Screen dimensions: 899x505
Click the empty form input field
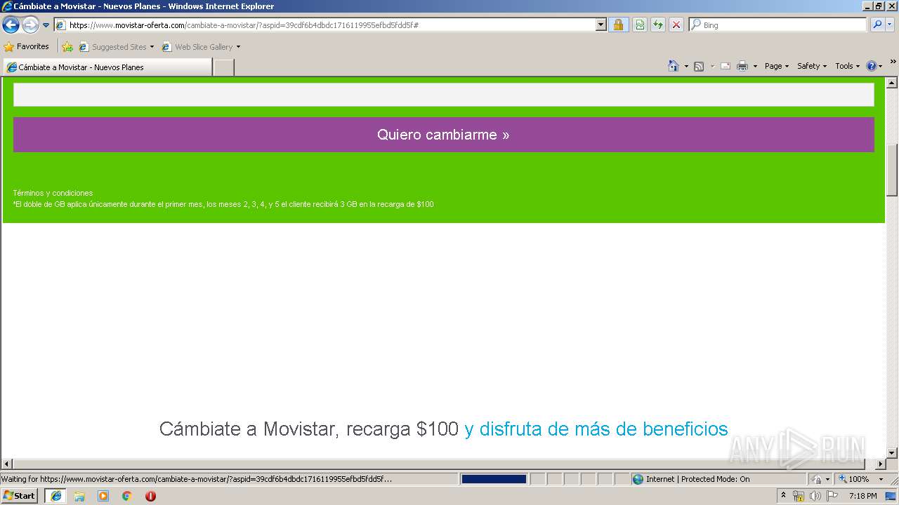coord(444,95)
